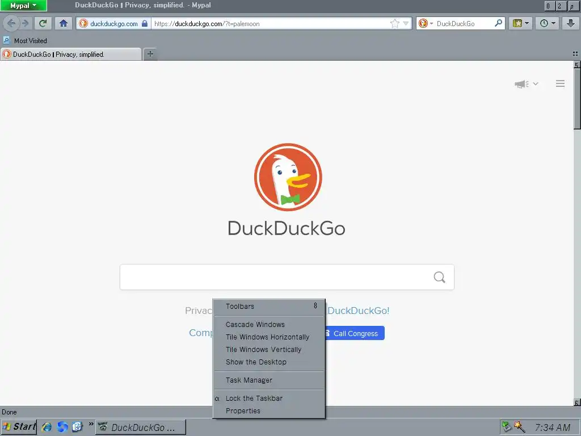Screen dimensions: 581x436
Task: Open the Most Visited bookmarks folder
Action: 25,40
